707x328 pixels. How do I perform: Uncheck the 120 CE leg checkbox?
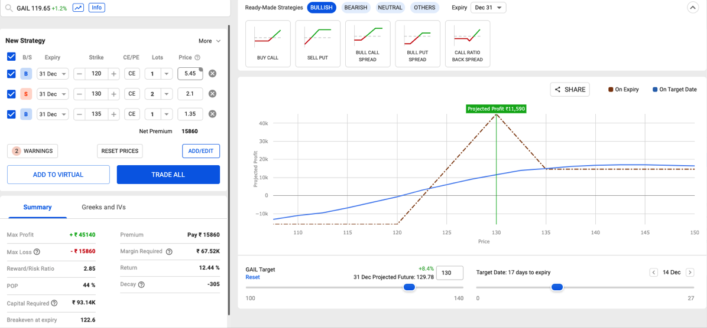(11, 74)
